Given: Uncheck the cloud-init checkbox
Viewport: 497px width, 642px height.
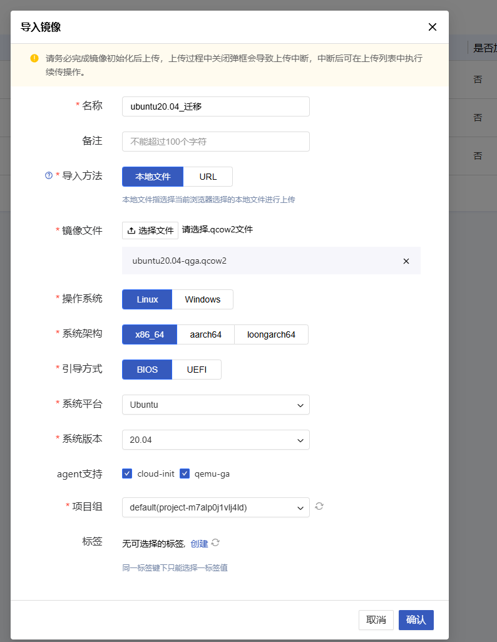Looking at the screenshot, I should (x=127, y=474).
